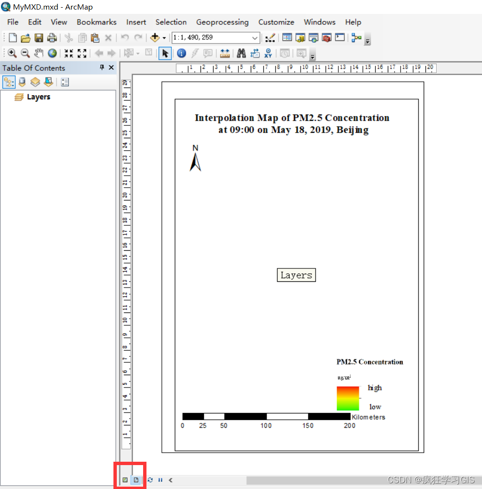Open the ArcToolbox window icon
This screenshot has height=489, width=482.
(326, 38)
